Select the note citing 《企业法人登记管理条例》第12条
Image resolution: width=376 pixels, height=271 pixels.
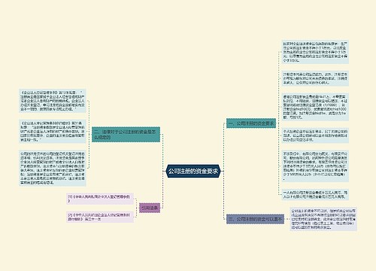click(x=53, y=101)
